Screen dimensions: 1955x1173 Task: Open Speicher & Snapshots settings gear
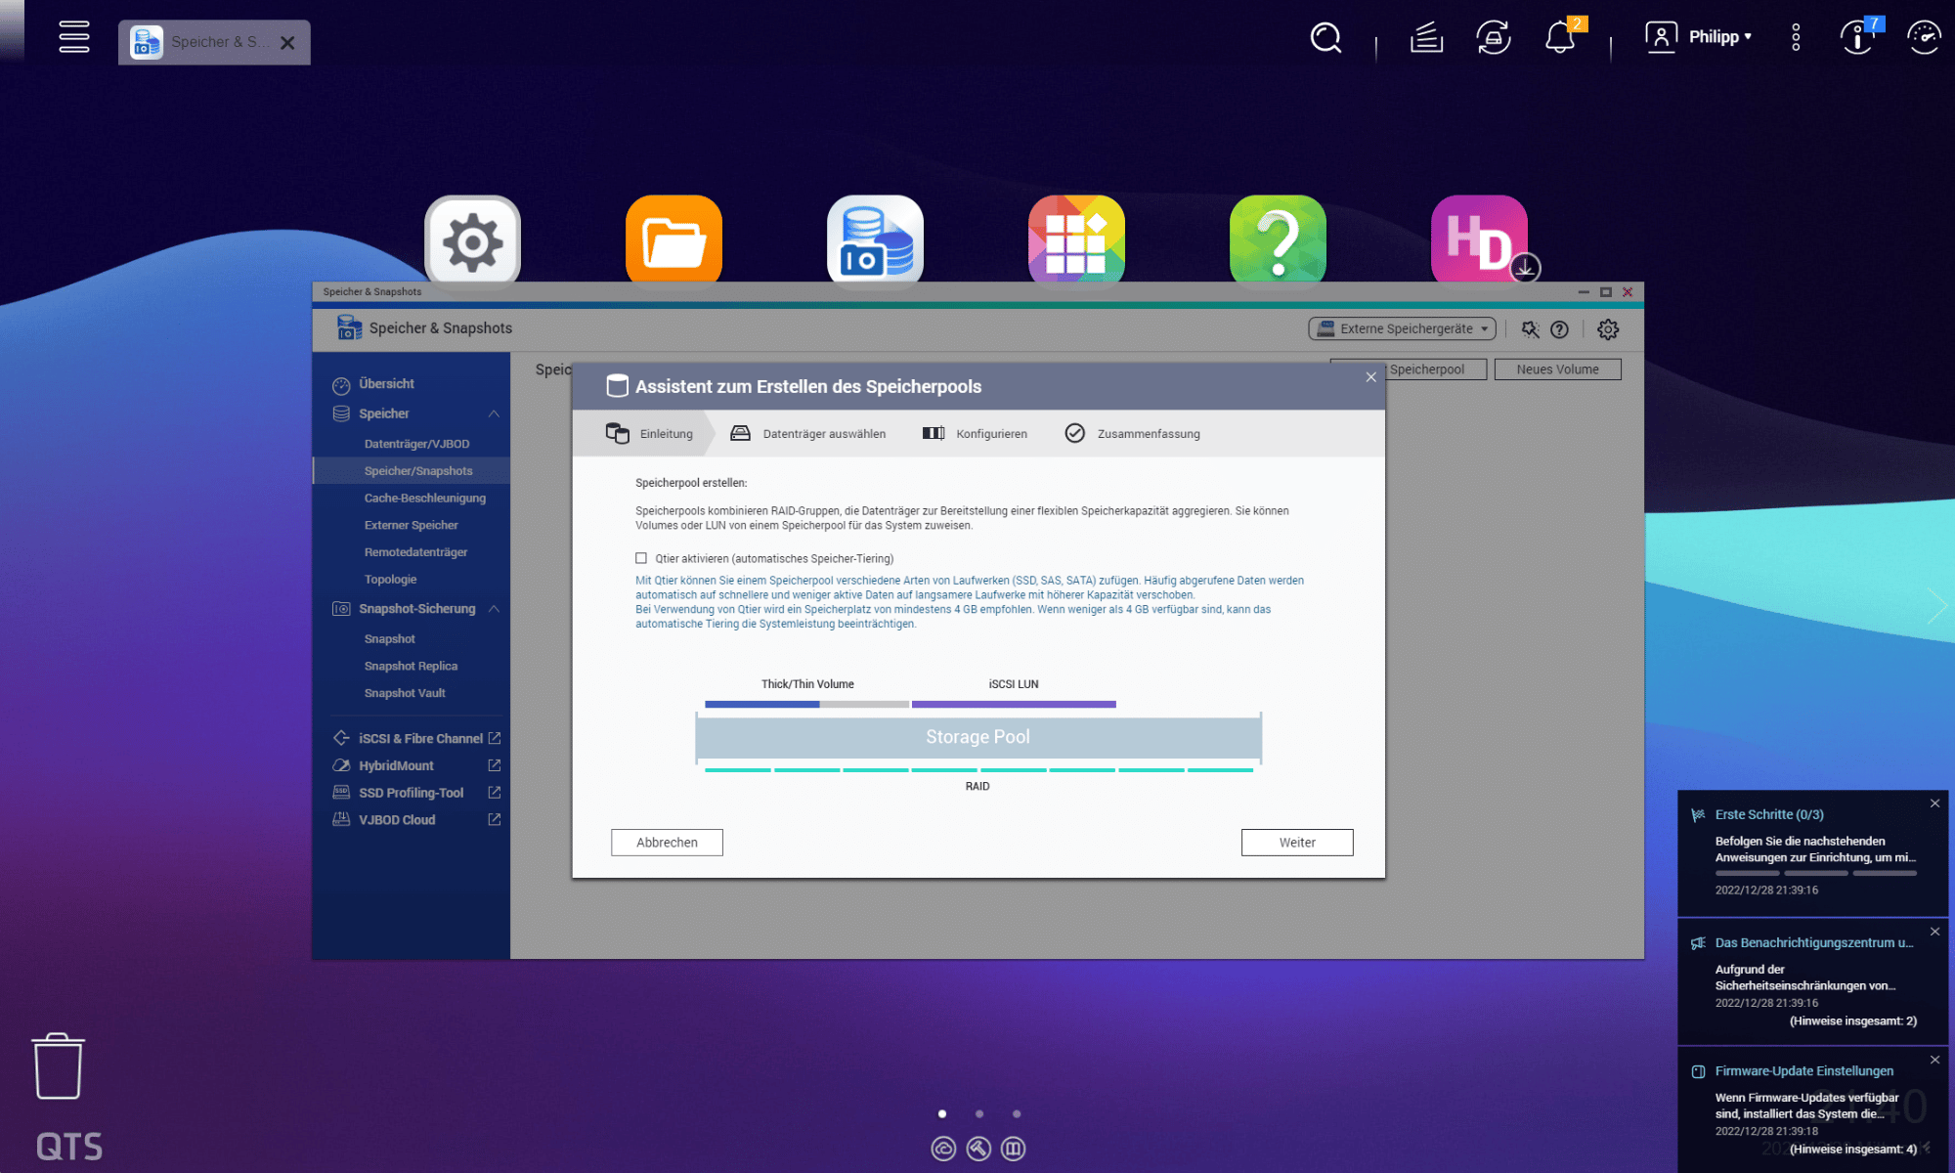(1608, 329)
